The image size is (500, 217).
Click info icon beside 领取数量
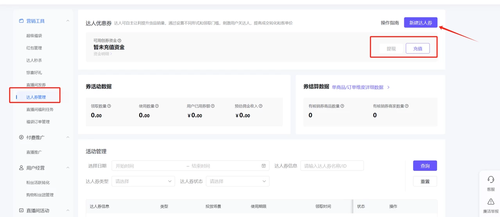(x=109, y=106)
